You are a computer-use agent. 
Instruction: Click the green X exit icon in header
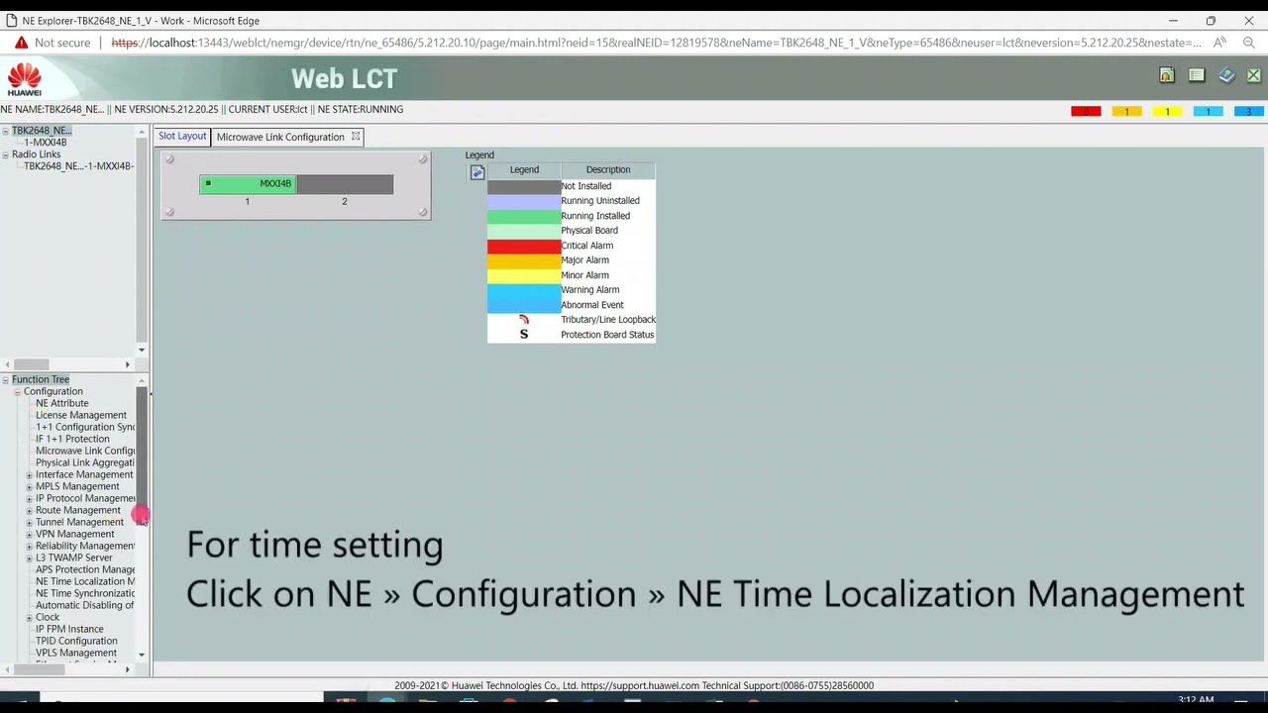click(1253, 75)
